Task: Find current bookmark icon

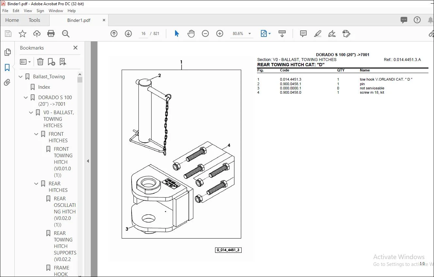Action: pos(63,62)
